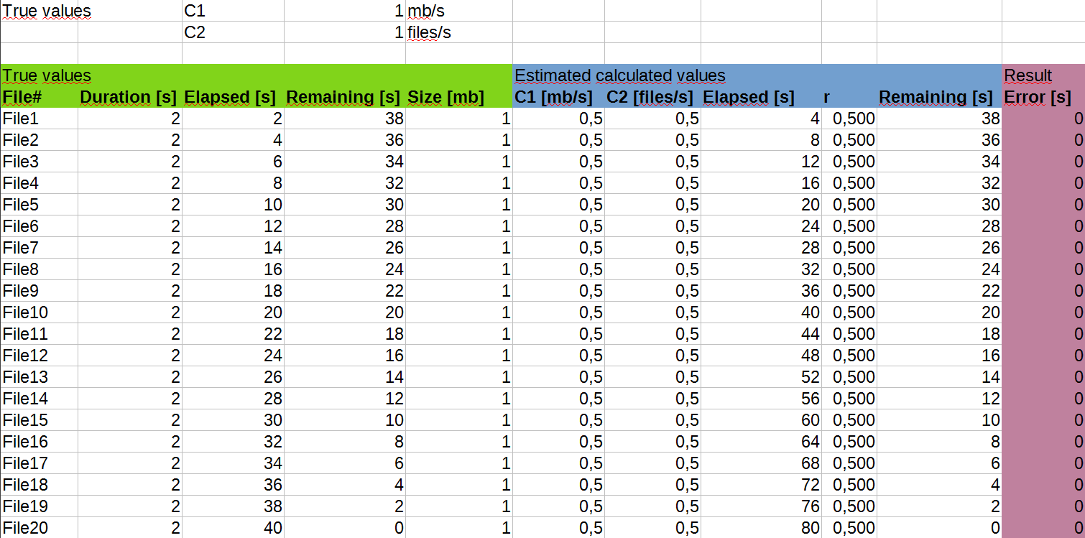Viewport: 1085px width, 538px height.
Task: Click the green 'True values' header cell
Action: click(x=40, y=75)
